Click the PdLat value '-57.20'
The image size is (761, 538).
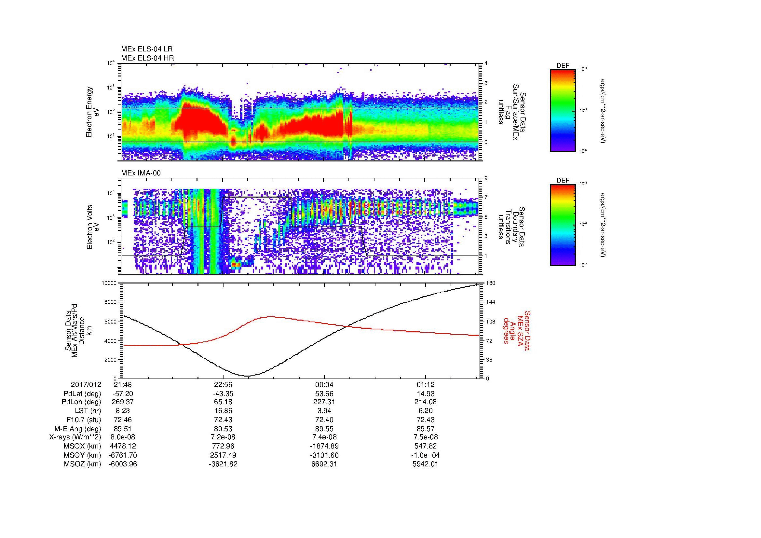[123, 394]
